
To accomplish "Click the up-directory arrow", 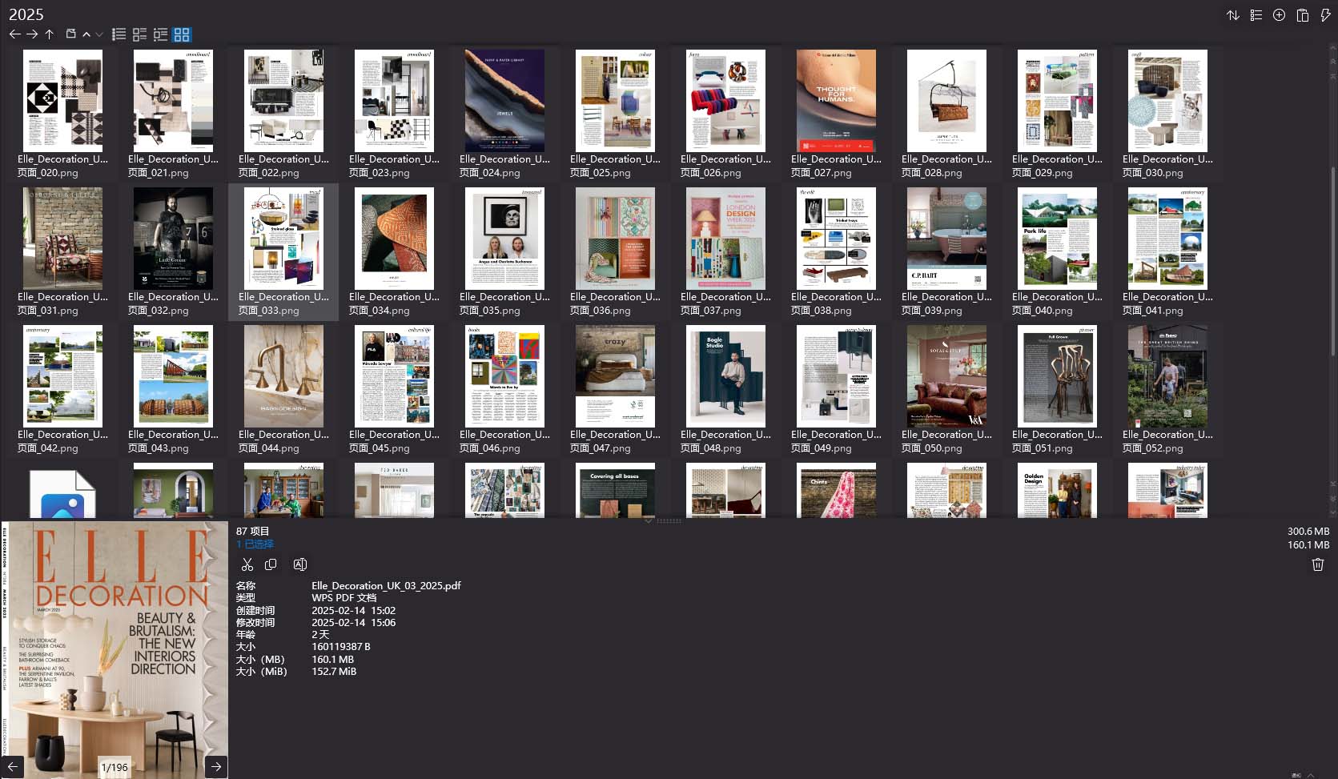I will click(x=49, y=34).
